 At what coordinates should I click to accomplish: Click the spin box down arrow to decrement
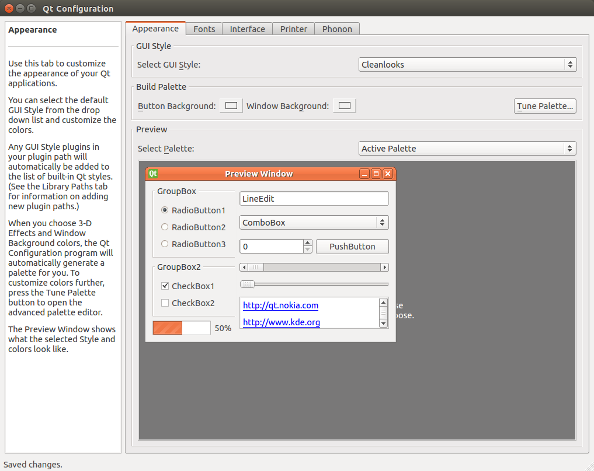pos(307,249)
